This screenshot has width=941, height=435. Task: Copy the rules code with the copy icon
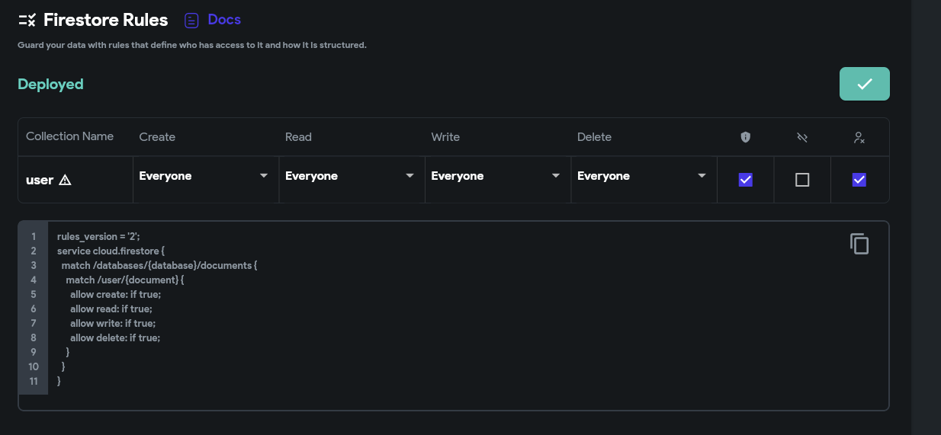tap(859, 244)
